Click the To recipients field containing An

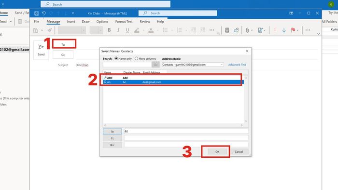tap(186, 131)
